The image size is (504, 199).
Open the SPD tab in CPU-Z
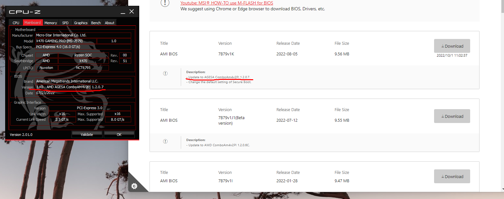pos(65,23)
